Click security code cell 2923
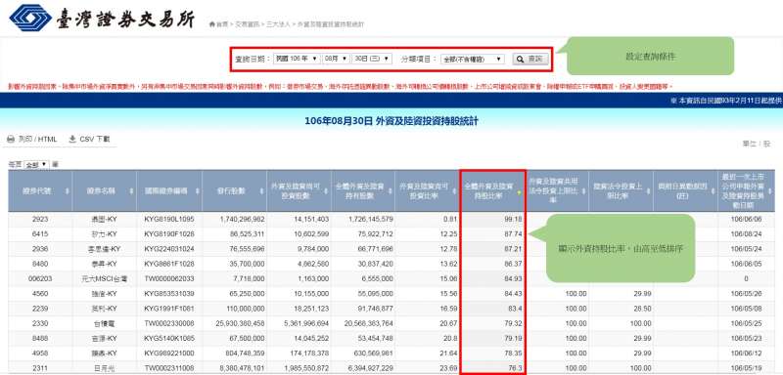This screenshot has width=783, height=375. pos(40,219)
